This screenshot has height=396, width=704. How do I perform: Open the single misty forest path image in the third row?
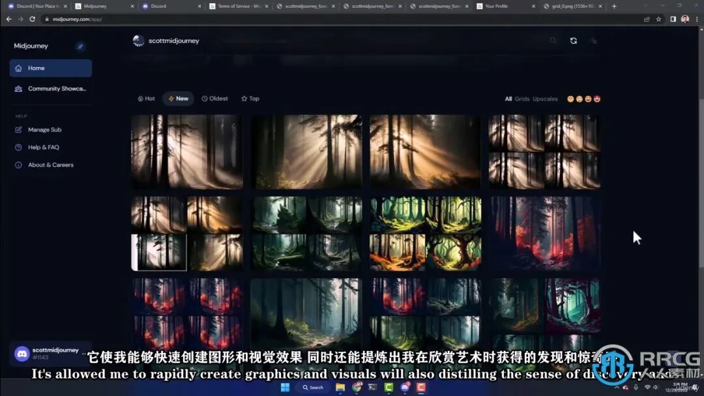tap(306, 314)
